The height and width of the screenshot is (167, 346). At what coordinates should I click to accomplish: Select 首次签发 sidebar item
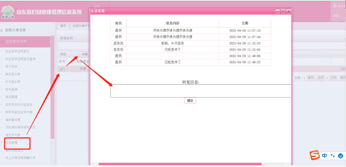[x=12, y=66]
